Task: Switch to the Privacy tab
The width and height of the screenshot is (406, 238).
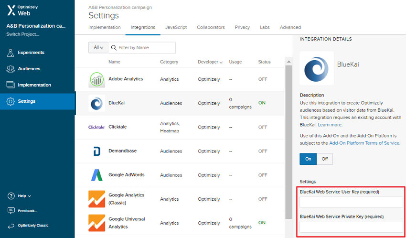Action: (x=242, y=27)
